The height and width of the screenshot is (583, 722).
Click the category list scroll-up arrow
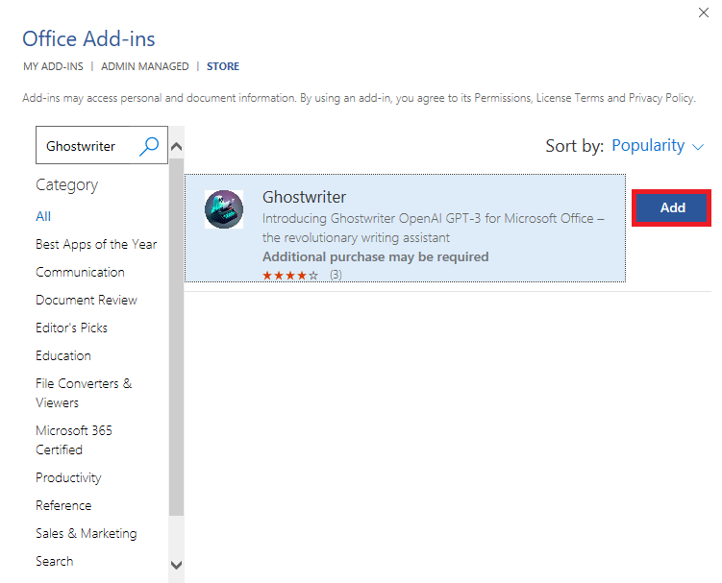click(x=176, y=147)
